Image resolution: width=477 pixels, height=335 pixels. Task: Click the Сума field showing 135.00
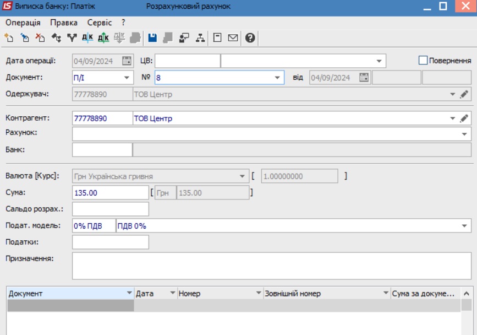tap(111, 192)
